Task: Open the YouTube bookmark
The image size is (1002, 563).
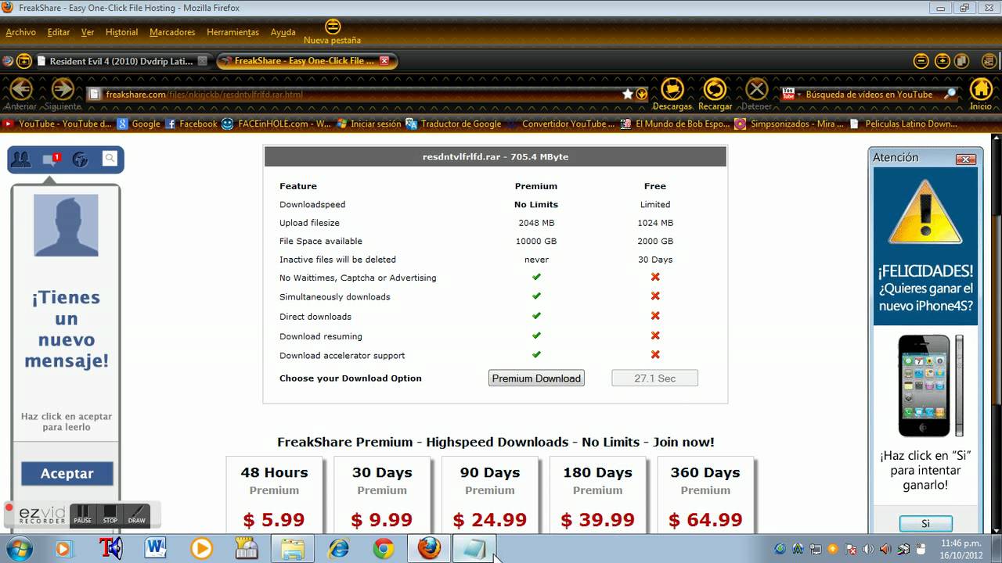Action: coord(58,124)
